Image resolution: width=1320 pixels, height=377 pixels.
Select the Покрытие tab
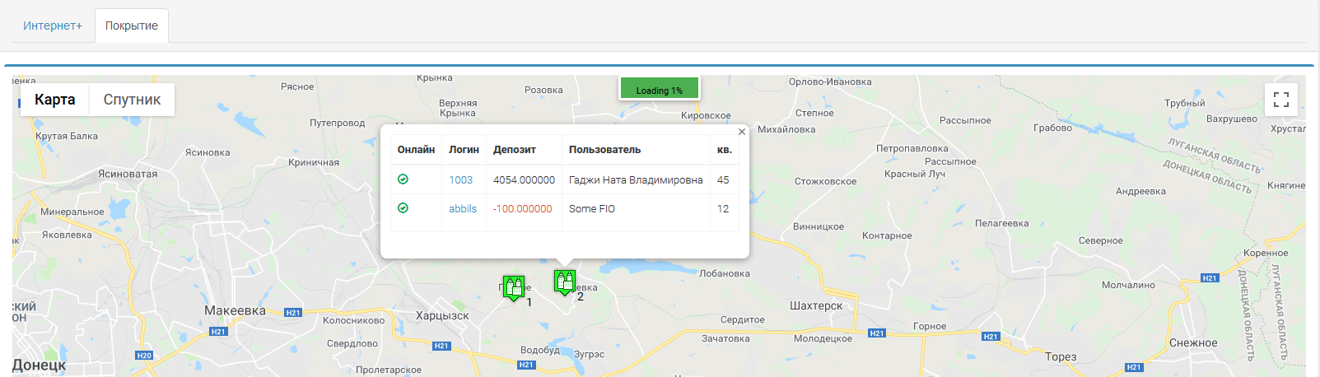pos(132,26)
